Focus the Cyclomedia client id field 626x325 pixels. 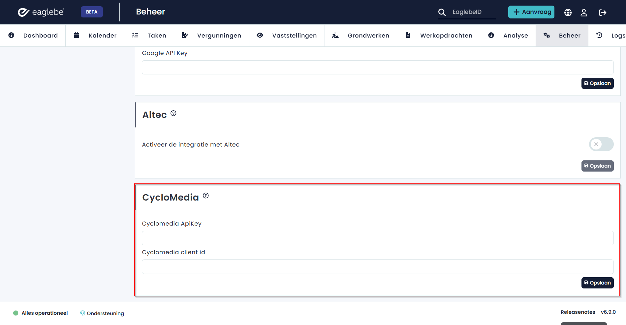378,267
